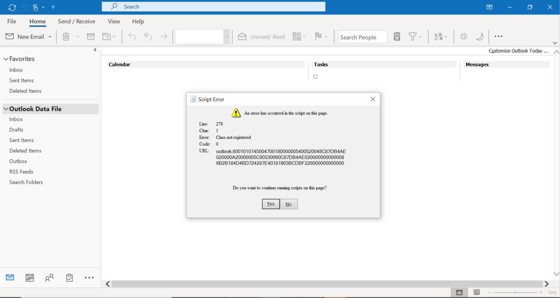Open the File menu

pyautogui.click(x=12, y=21)
